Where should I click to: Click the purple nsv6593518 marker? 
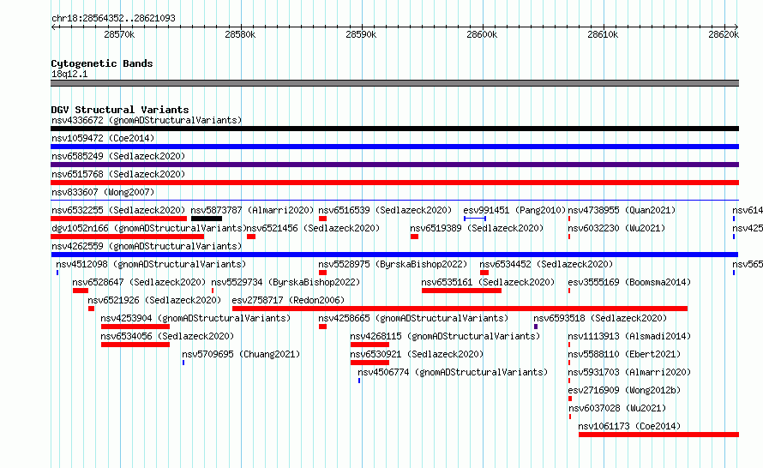[536, 327]
